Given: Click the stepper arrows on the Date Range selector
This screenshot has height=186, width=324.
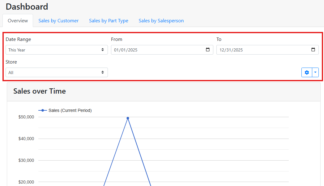Looking at the screenshot, I should [x=103, y=50].
